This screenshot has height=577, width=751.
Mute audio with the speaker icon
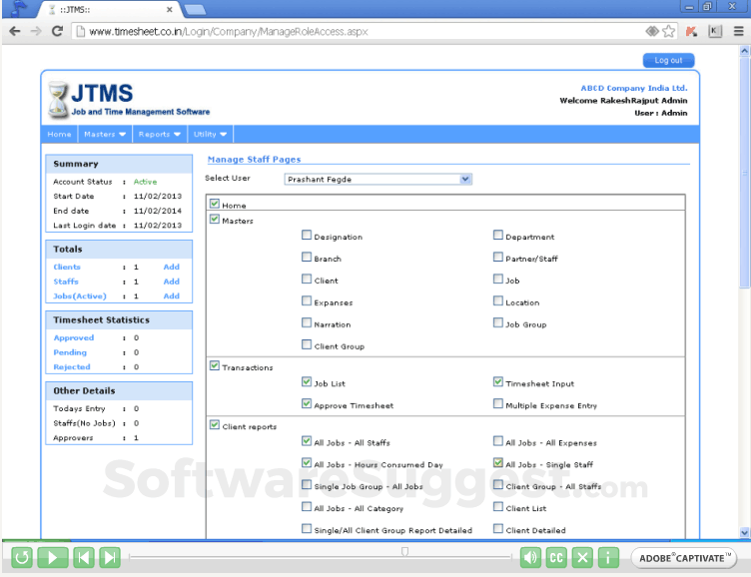[530, 558]
